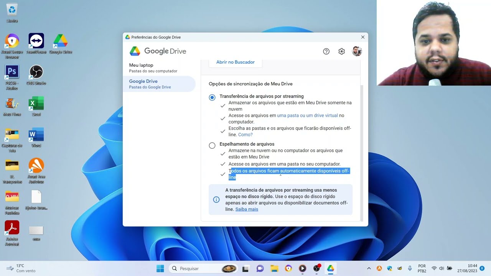Open Avast Secure Browser desktop shortcut

click(12, 46)
